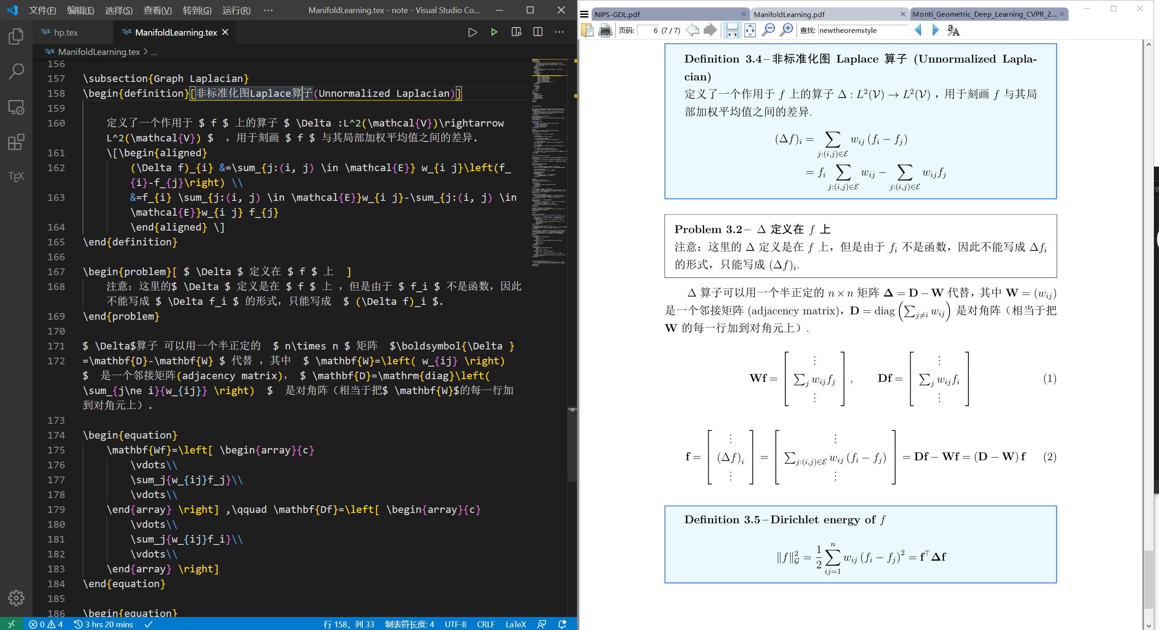
Task: Click the green Build LaTeX project button
Action: (494, 32)
